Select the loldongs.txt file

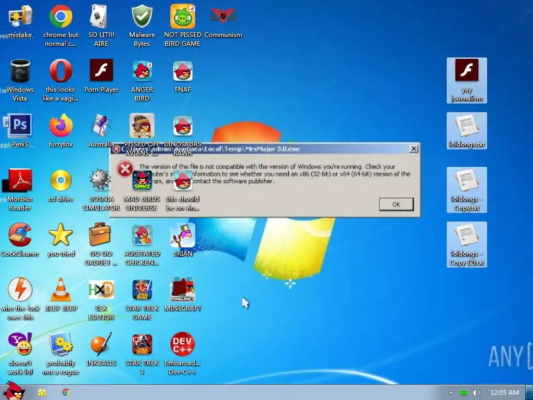tap(467, 131)
